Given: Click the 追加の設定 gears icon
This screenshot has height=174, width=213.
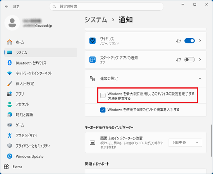Looking at the screenshot, I should click(93, 78).
